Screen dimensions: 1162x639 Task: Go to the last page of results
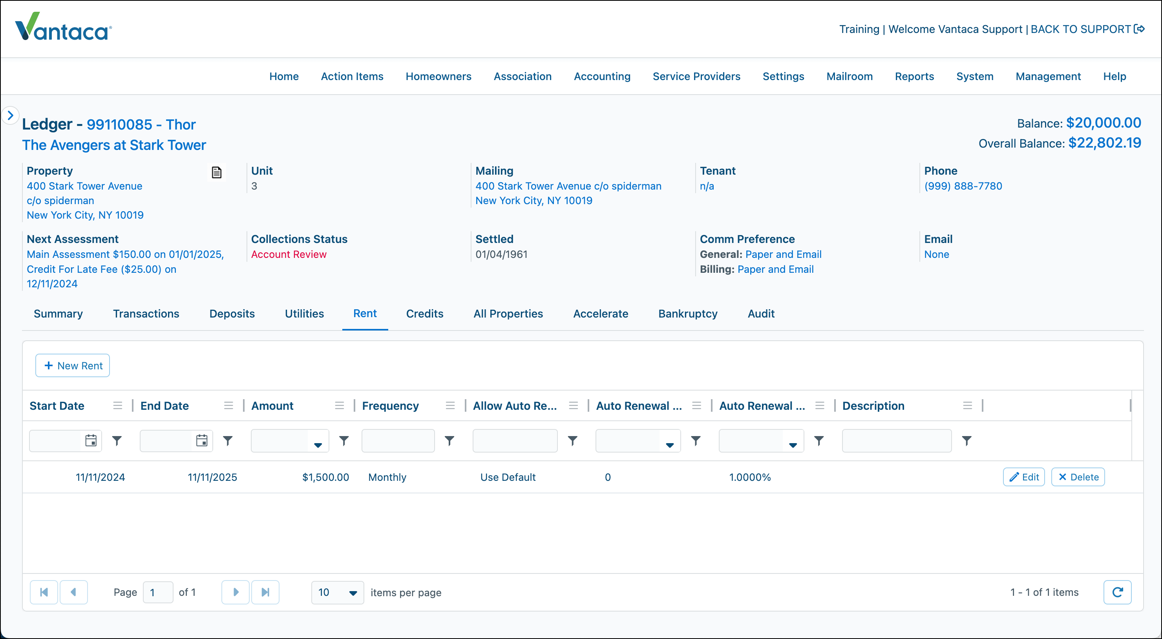coord(265,592)
